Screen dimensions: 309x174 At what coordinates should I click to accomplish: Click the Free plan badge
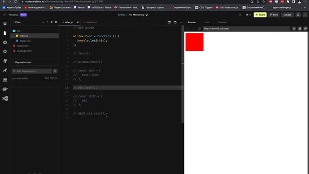click(23, 15)
